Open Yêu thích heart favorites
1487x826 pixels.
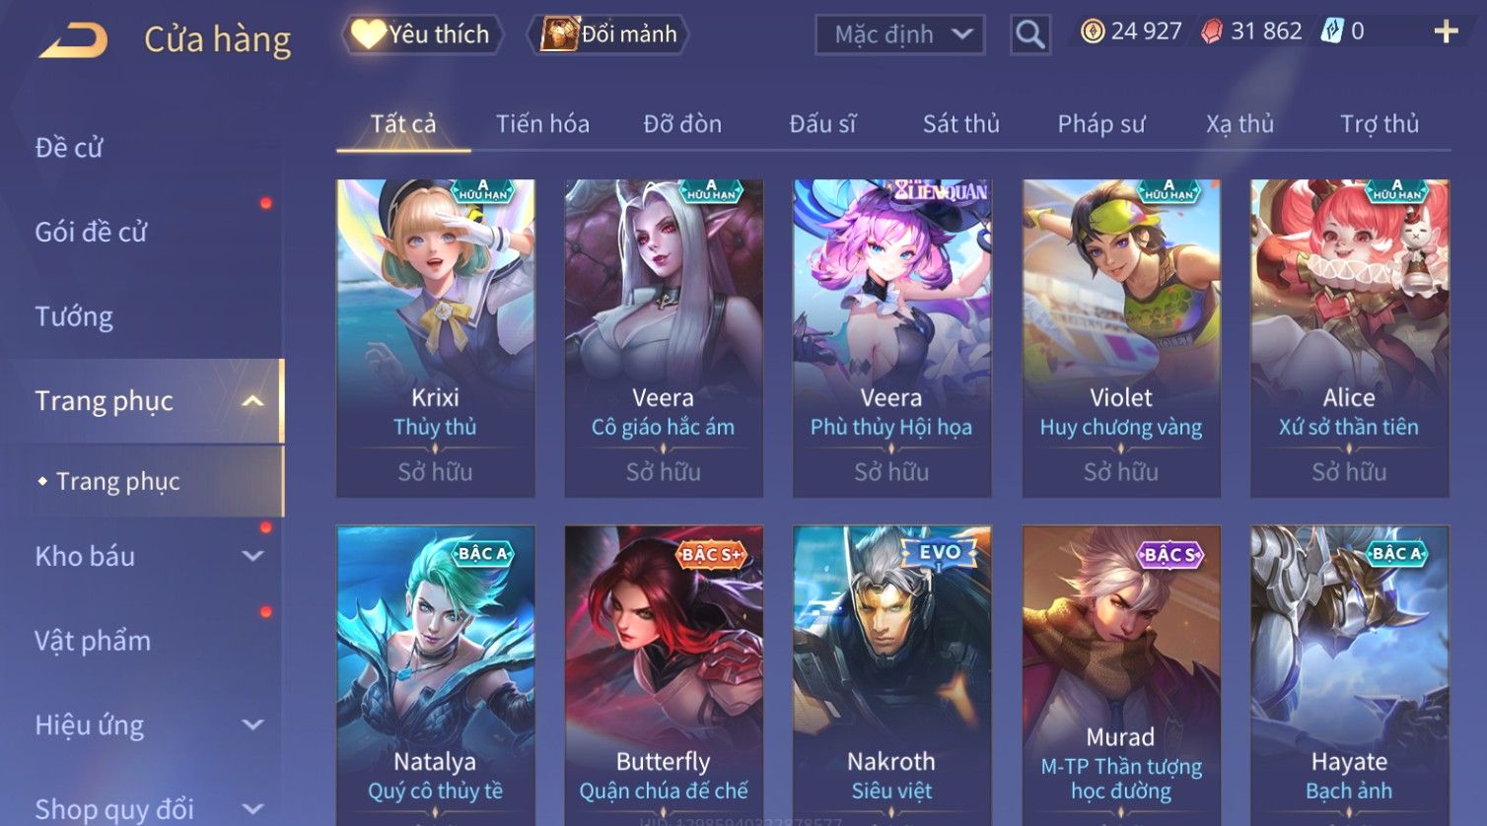coord(422,34)
